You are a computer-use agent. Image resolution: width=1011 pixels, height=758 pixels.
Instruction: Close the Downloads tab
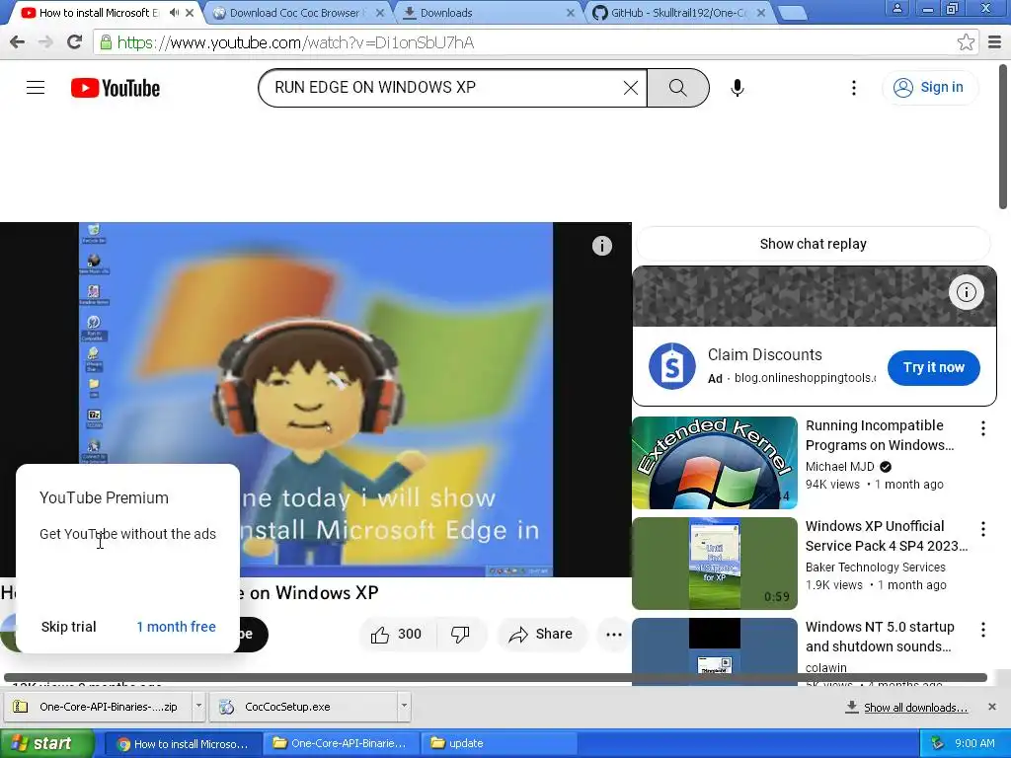[570, 13]
